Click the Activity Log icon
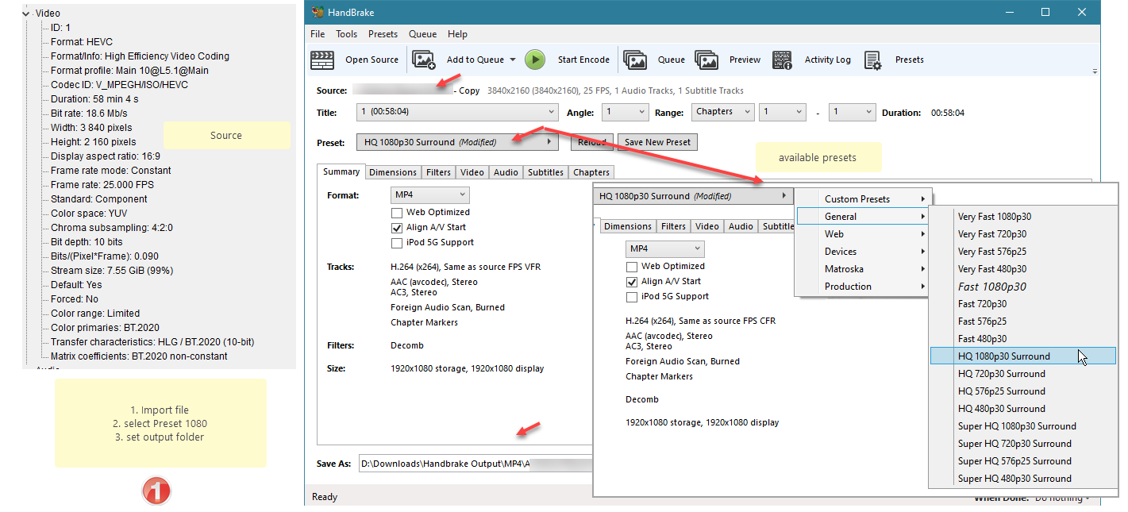1128x512 pixels. pos(782,60)
